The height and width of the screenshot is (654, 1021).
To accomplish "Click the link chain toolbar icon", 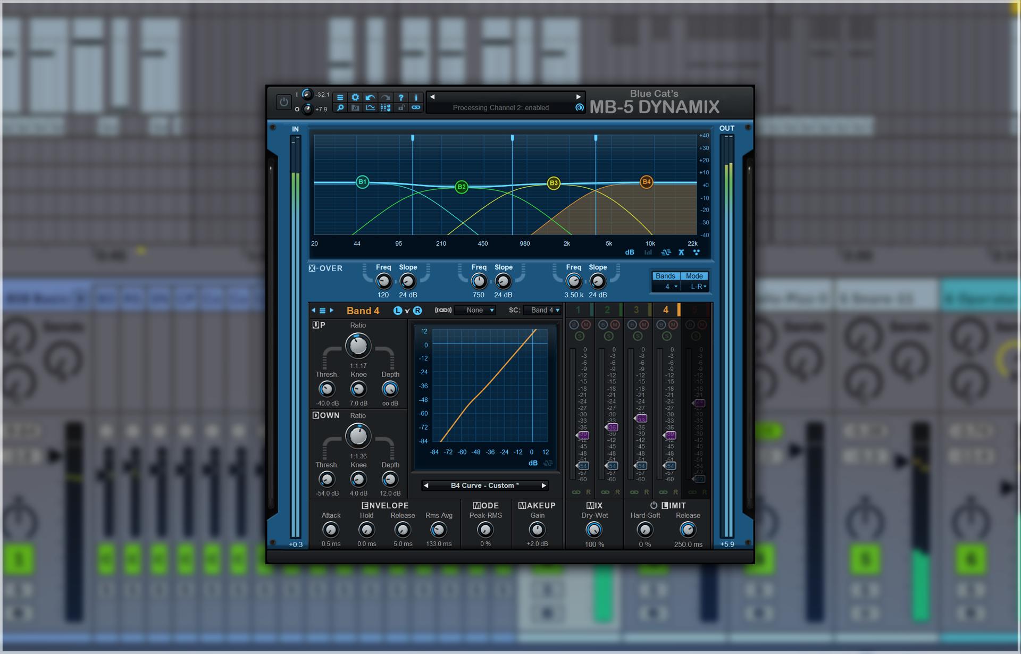I will [416, 108].
